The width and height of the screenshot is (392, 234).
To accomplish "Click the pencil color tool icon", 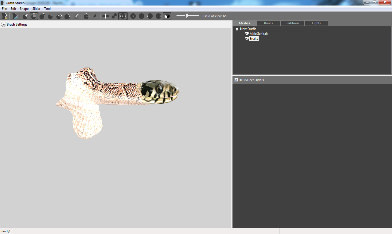I will 95,16.
